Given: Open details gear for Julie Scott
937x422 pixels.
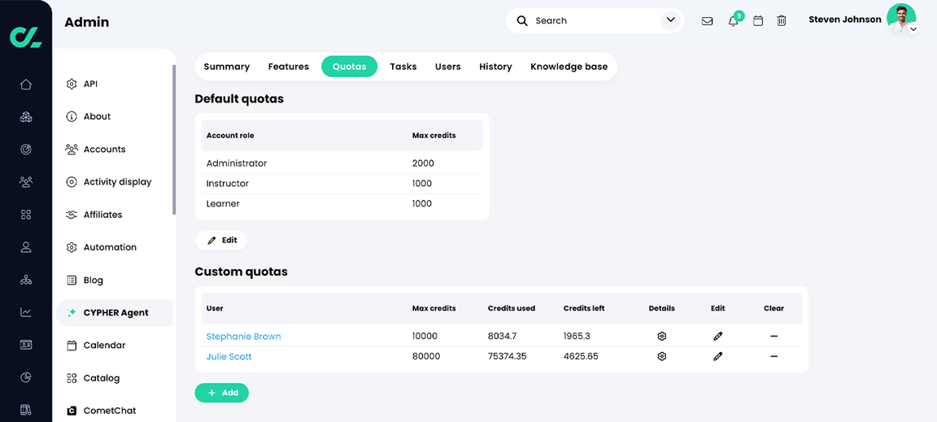Looking at the screenshot, I should (x=661, y=357).
